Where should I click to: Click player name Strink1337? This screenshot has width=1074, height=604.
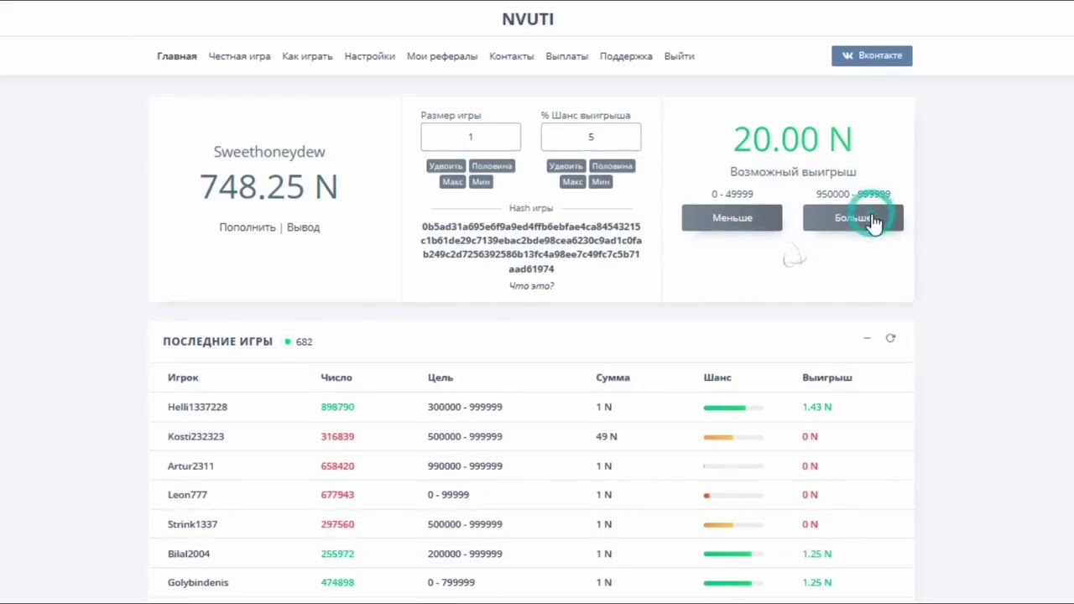pos(192,524)
